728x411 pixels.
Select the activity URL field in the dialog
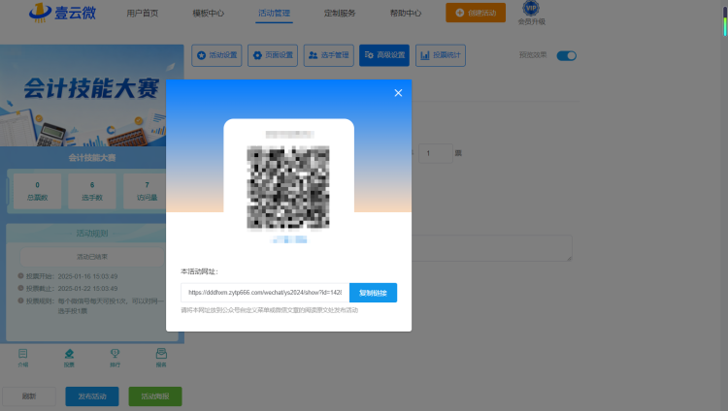265,293
